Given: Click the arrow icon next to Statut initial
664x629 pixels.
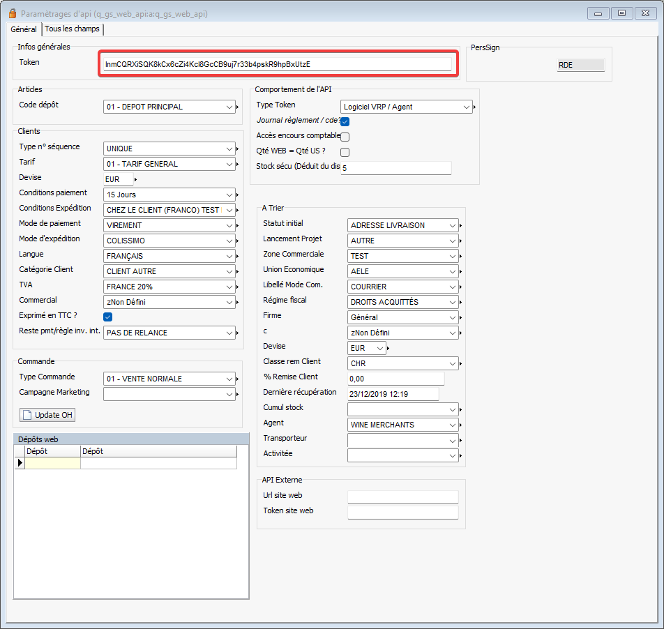Looking at the screenshot, I should (461, 226).
